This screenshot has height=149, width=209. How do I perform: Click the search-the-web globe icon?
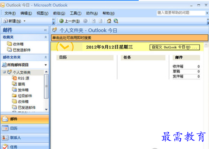coord(116,21)
